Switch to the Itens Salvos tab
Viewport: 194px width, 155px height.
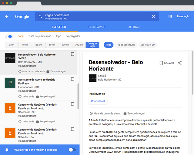(96, 27)
